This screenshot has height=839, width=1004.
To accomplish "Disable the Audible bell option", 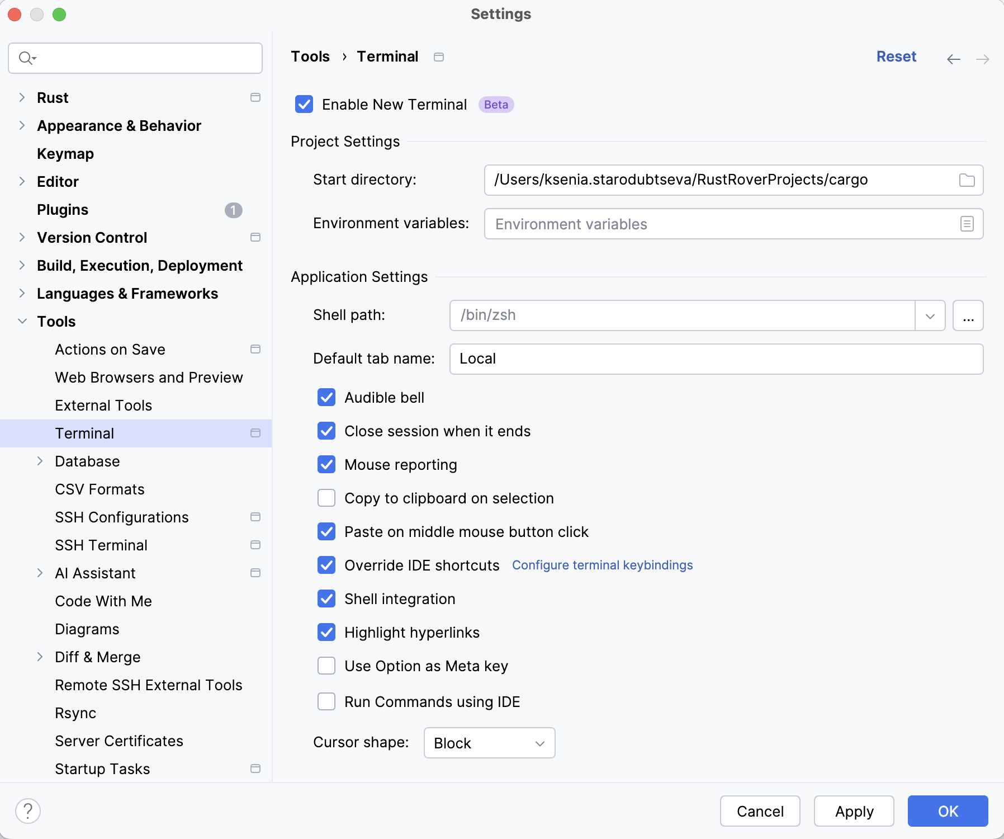I will point(326,397).
